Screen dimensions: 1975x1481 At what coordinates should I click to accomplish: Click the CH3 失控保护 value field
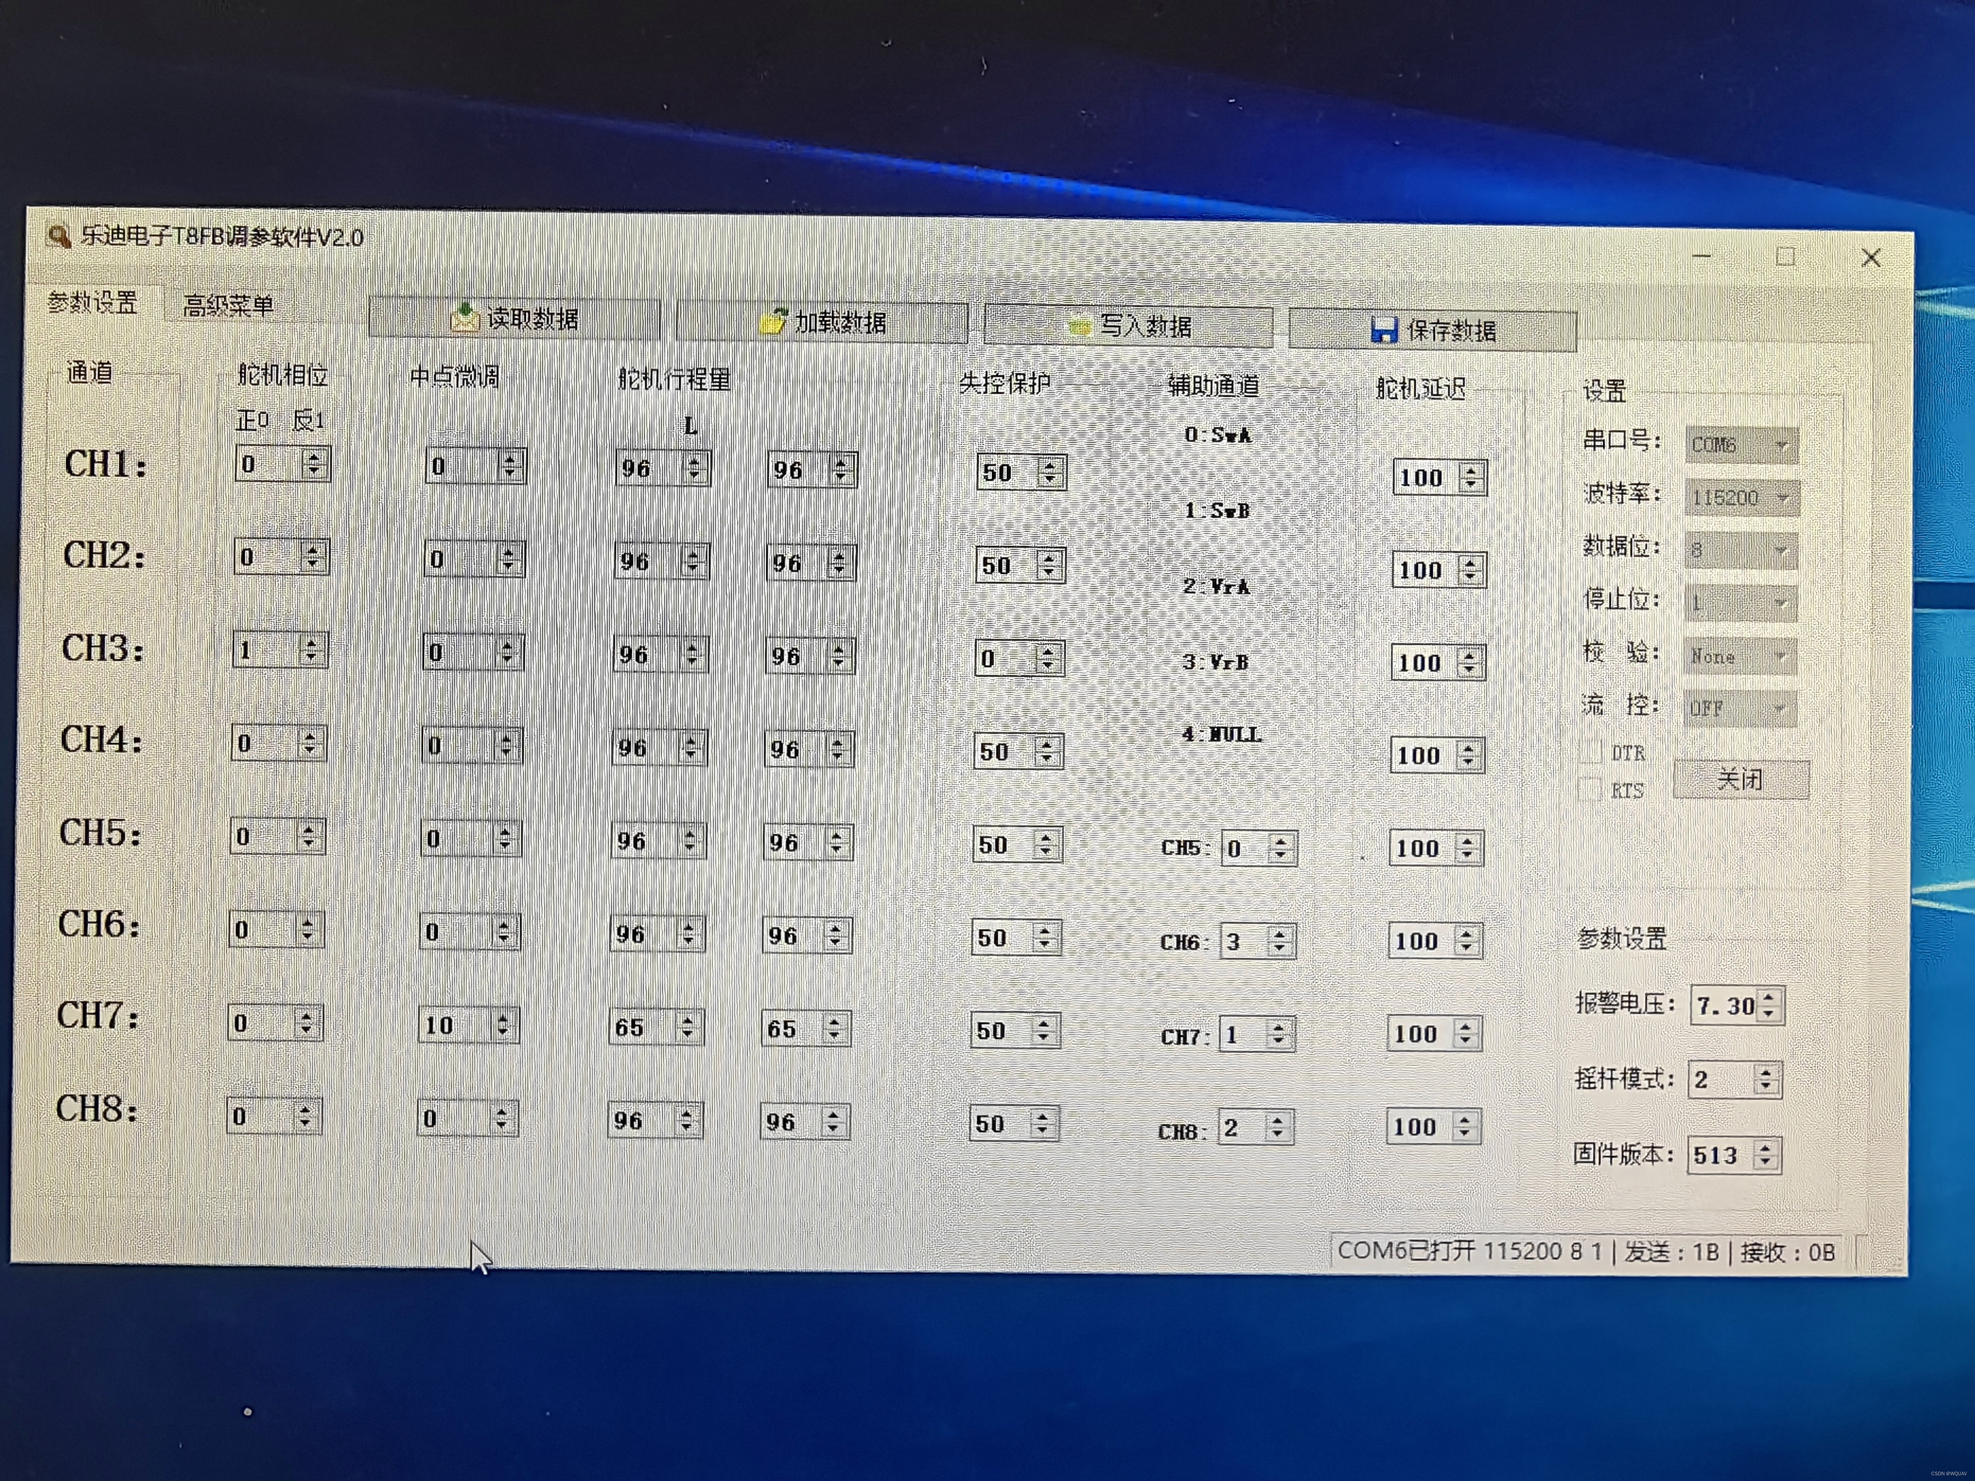1004,659
